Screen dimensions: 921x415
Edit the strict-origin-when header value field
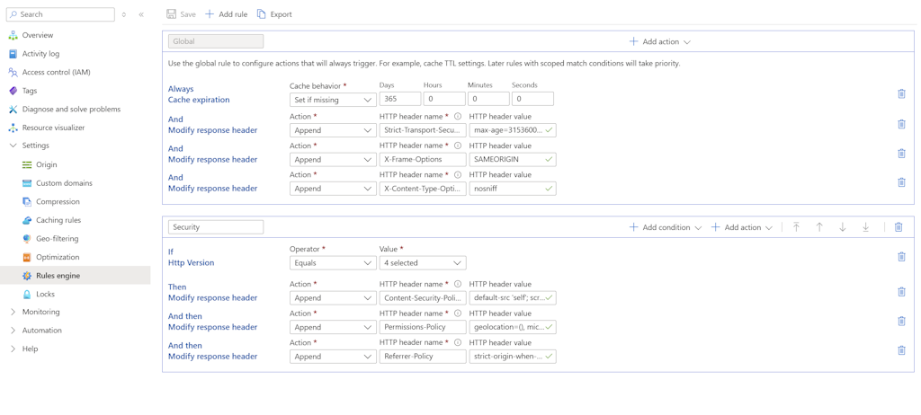[x=513, y=357]
